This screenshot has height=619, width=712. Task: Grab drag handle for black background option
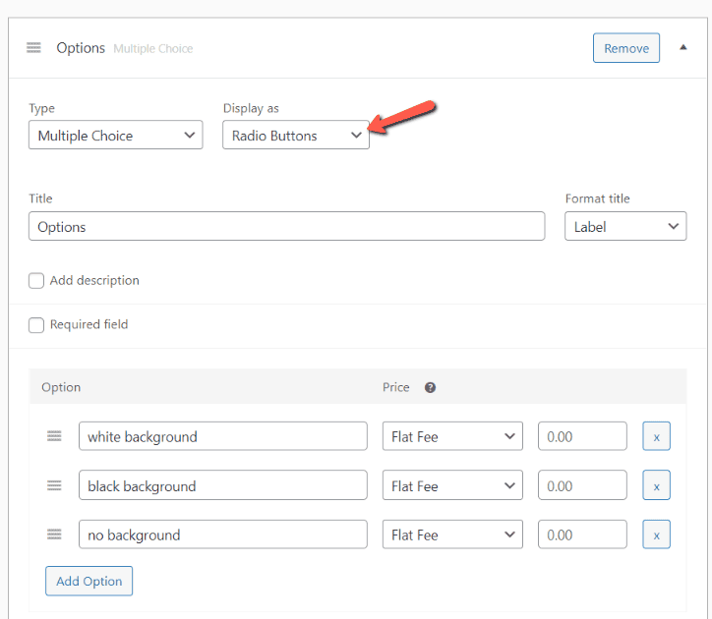(54, 485)
